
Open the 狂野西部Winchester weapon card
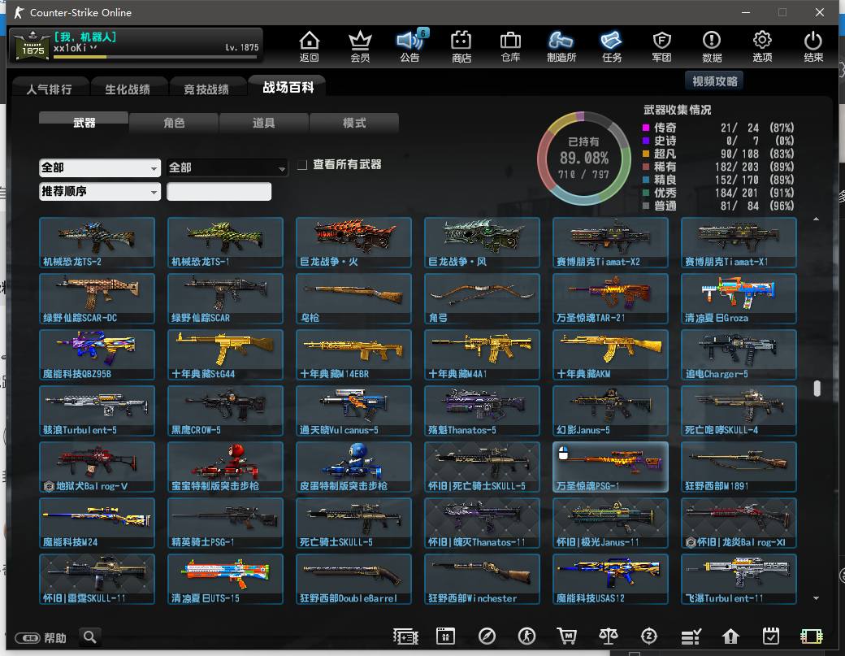point(482,579)
